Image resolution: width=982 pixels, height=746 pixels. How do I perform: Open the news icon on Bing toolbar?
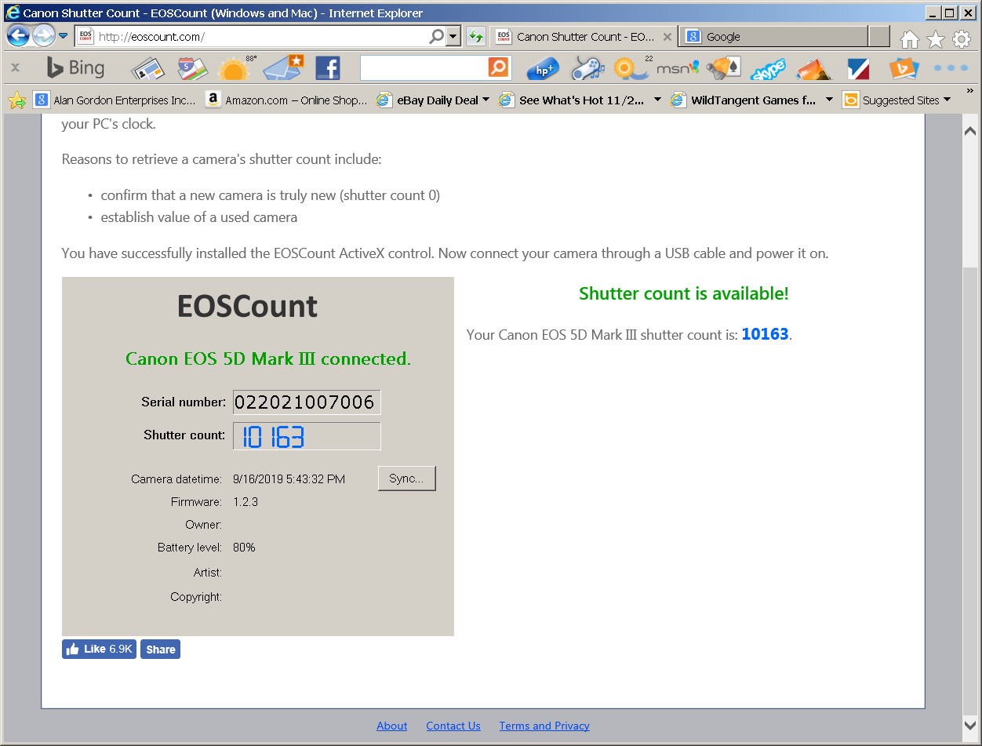point(146,69)
